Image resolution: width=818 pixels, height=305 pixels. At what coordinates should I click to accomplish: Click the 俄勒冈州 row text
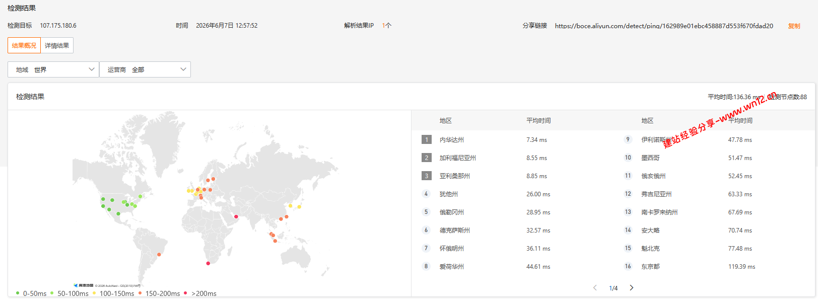pos(451,212)
